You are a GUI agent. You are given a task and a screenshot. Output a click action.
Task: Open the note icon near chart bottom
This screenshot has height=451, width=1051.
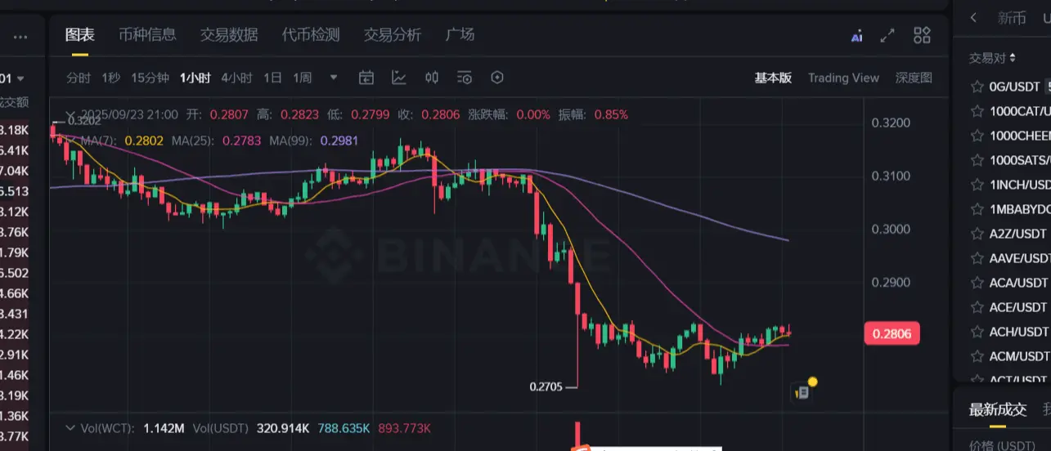[803, 392]
